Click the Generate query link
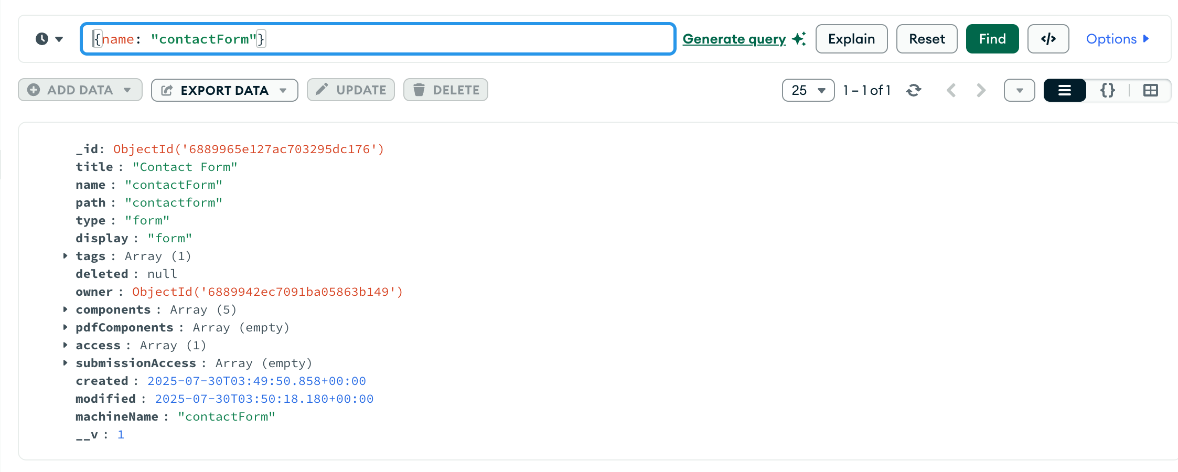Screen dimensions: 1178x472 pyautogui.click(x=734, y=38)
